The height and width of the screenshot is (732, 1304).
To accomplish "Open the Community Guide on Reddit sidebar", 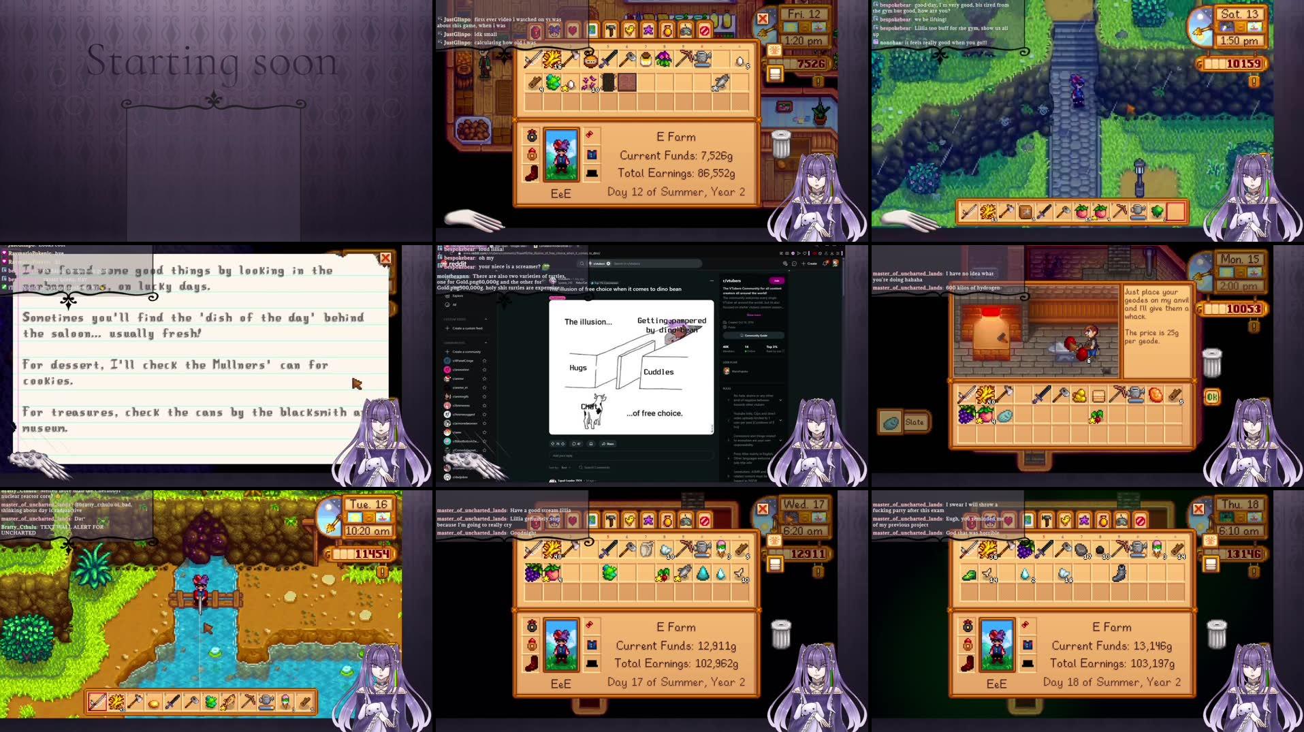I will [753, 336].
